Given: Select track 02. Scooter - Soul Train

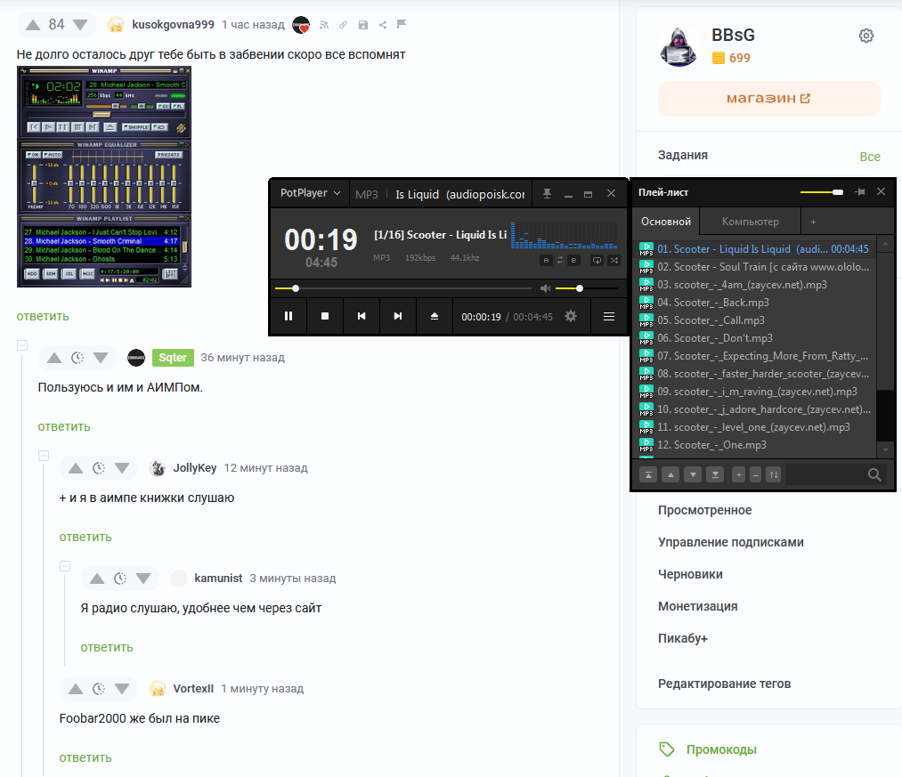Looking at the screenshot, I should click(x=755, y=267).
